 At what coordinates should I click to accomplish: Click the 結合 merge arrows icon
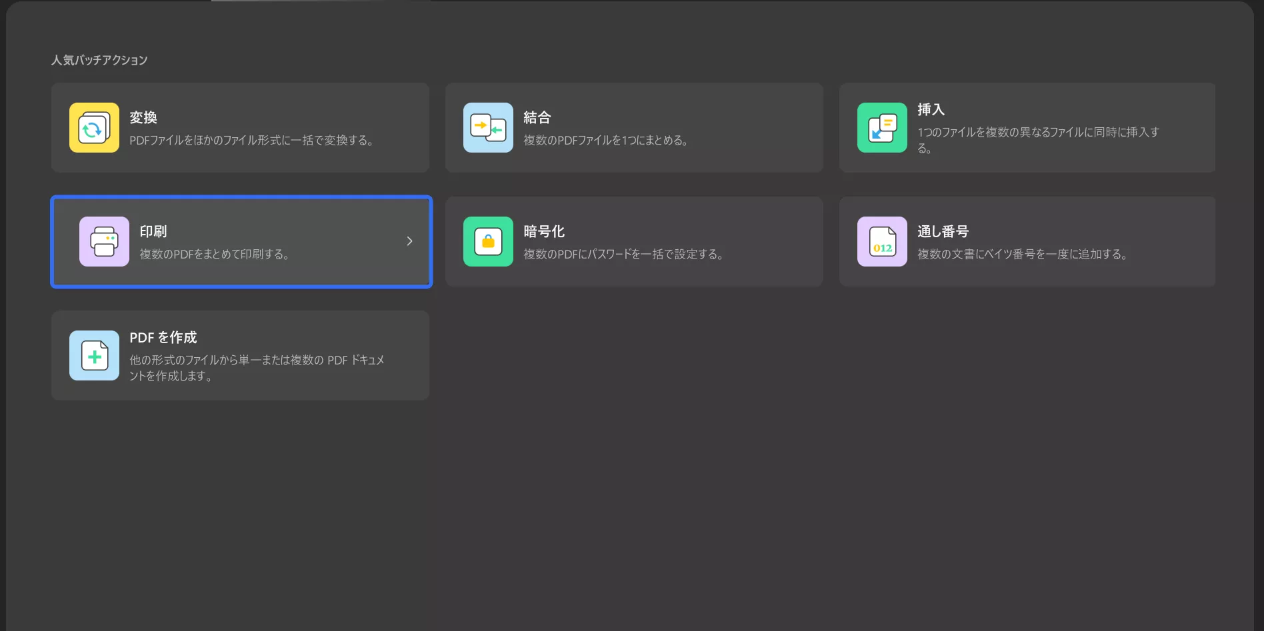pyautogui.click(x=487, y=127)
